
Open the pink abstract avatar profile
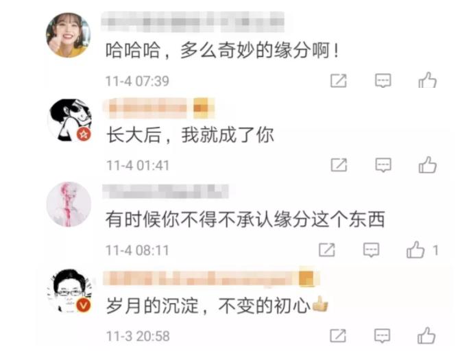(x=69, y=204)
